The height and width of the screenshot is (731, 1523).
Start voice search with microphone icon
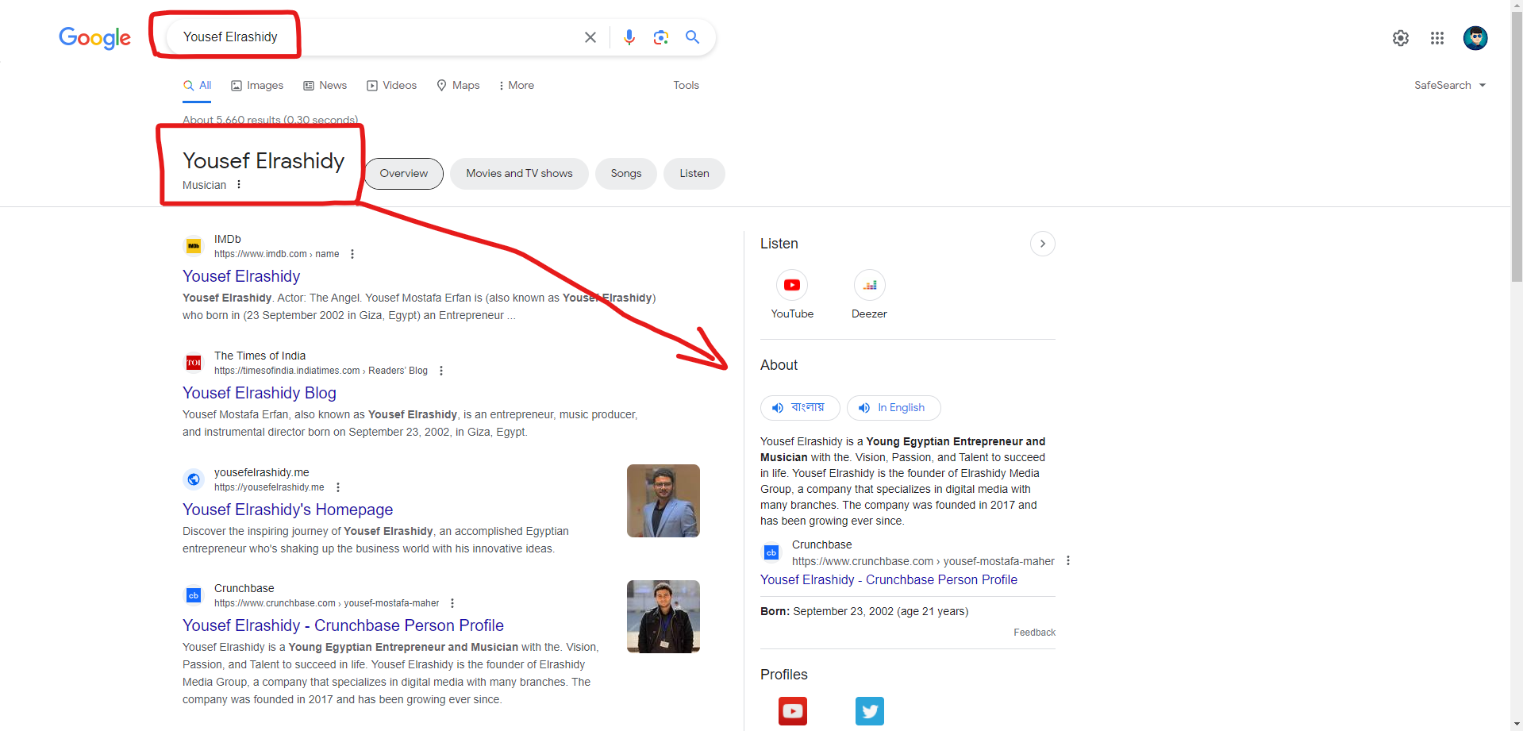[629, 37]
